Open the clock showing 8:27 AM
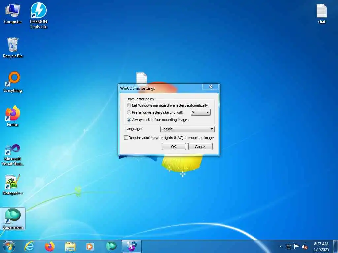Screen dimensions: 338x253 pos(321,247)
